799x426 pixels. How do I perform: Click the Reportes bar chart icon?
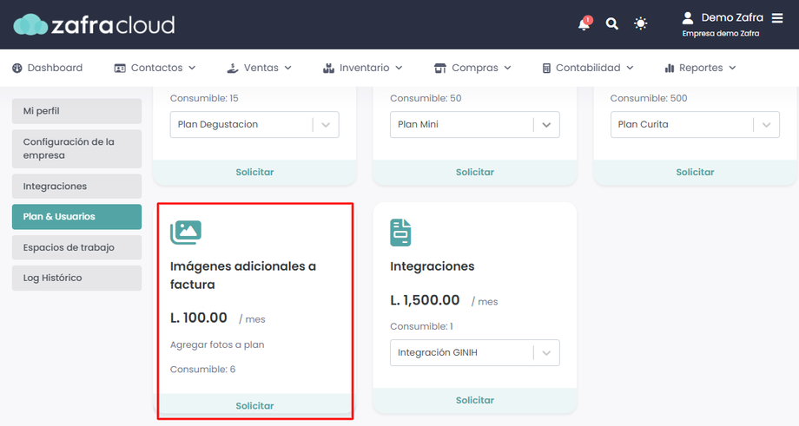click(x=670, y=69)
